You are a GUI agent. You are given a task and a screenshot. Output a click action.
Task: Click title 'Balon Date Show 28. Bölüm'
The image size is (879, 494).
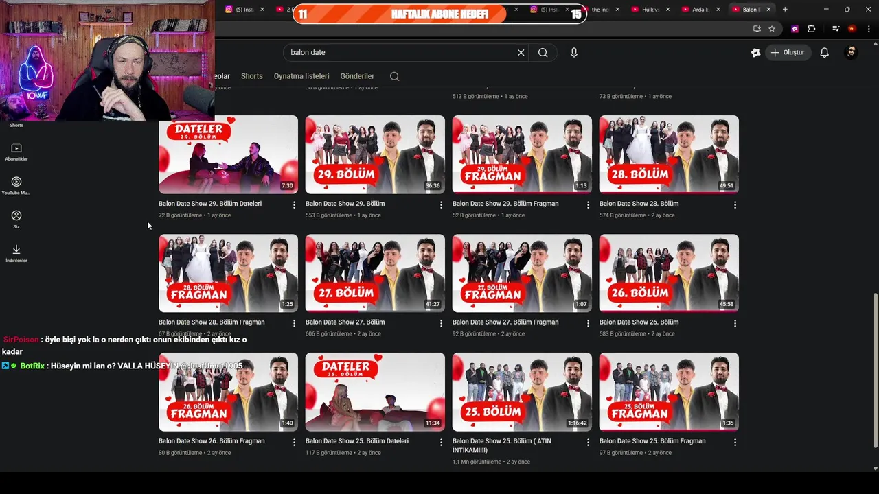point(639,204)
